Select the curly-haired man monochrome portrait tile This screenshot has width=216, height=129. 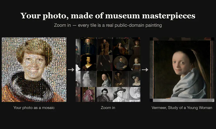click(x=104, y=95)
